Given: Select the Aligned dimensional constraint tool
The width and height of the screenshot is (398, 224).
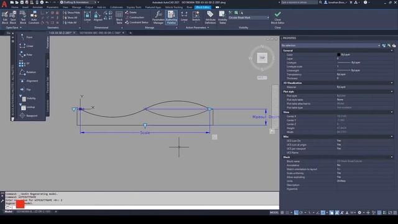Looking at the screenshot, I should click(98, 17).
